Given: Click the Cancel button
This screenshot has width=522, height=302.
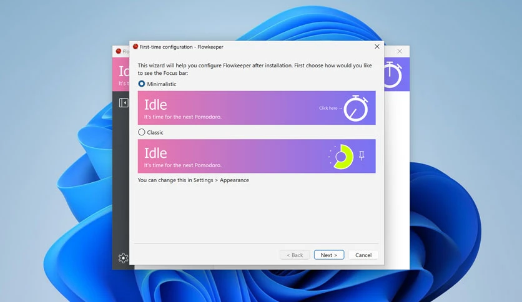Looking at the screenshot, I should (363, 255).
